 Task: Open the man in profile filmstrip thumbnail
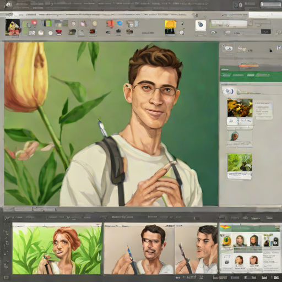click(196, 249)
